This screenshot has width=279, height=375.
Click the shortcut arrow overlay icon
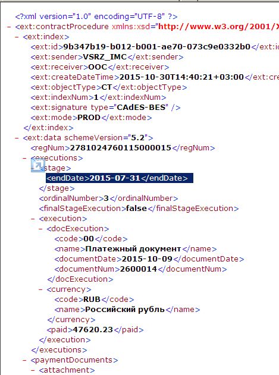[38, 165]
